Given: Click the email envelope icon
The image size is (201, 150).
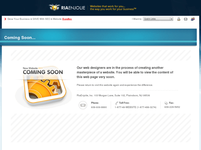Looking at the screenshot, I should click(186, 19).
